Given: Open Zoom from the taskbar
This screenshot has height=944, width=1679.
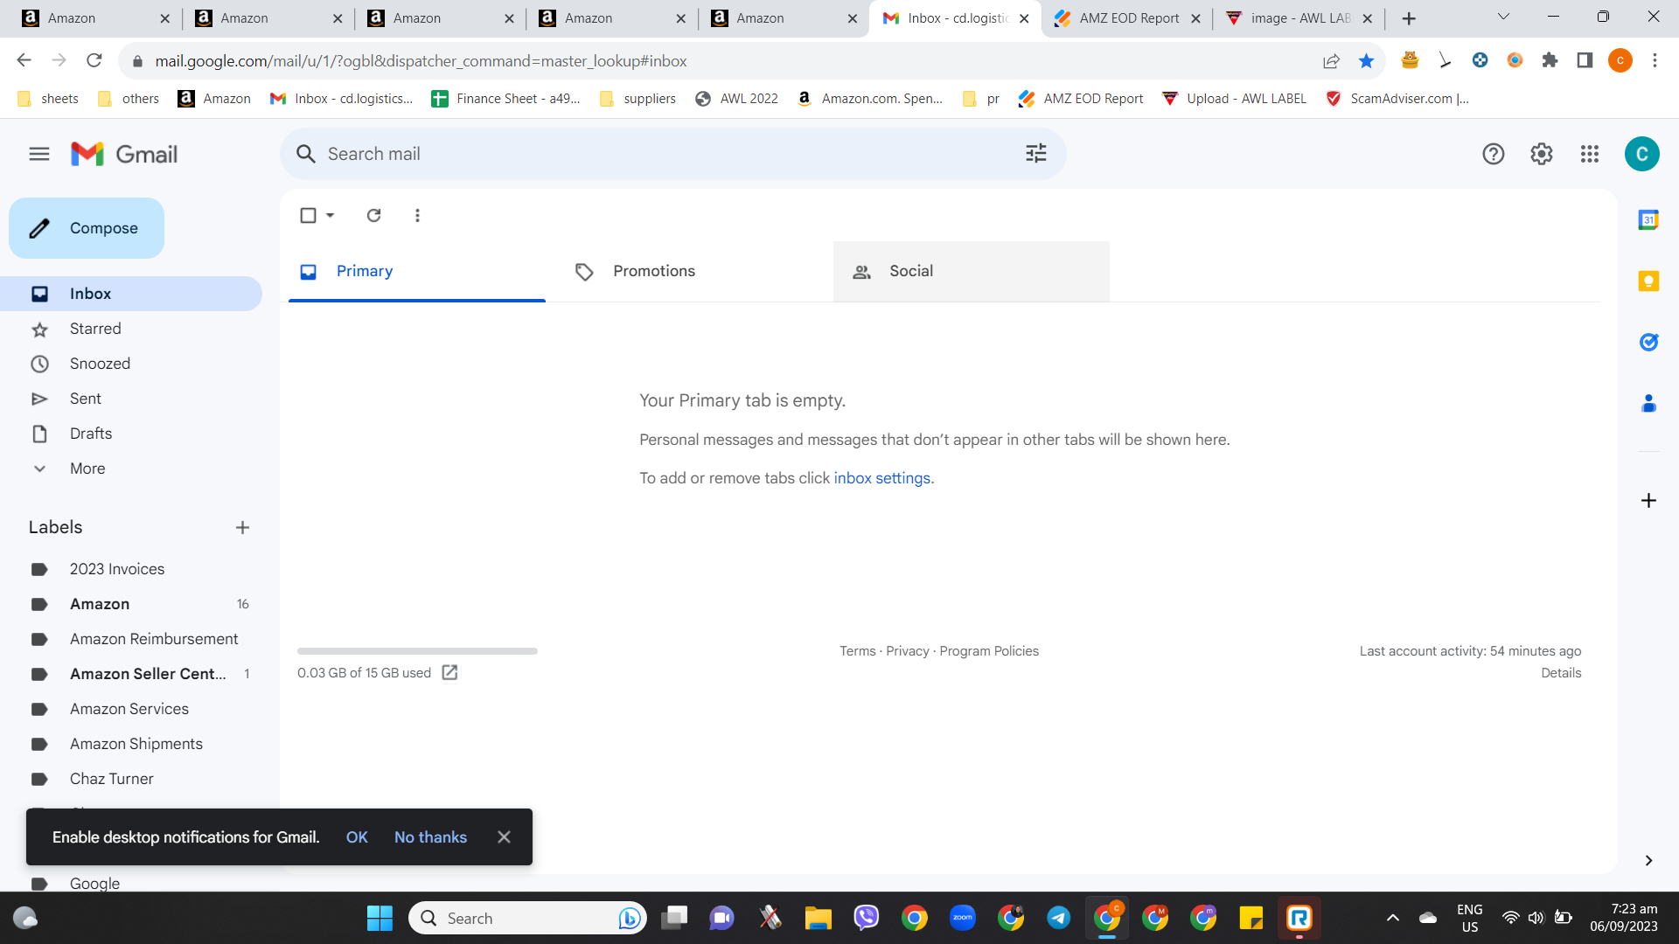Looking at the screenshot, I should pyautogui.click(x=963, y=918).
